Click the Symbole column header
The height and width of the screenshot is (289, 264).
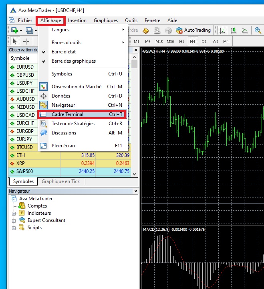coord(20,58)
